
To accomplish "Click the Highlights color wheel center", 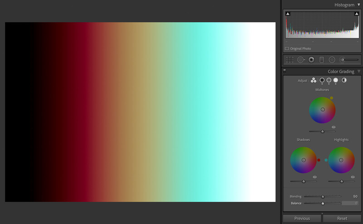I will point(341,160).
